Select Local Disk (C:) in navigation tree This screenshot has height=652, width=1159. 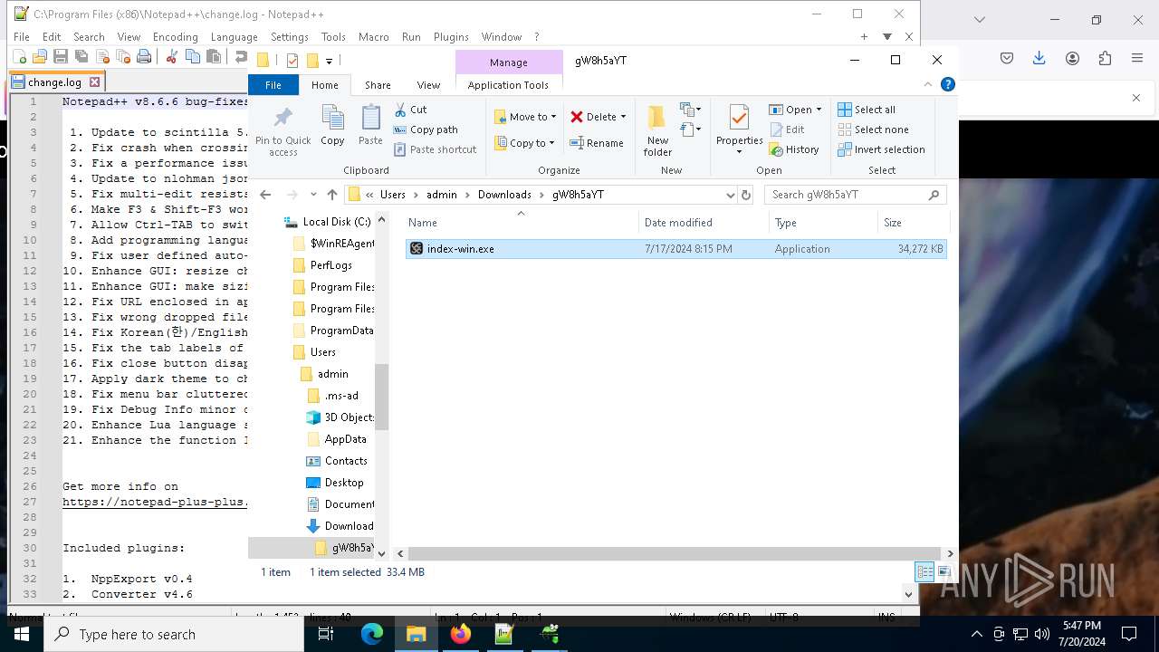coord(327,222)
